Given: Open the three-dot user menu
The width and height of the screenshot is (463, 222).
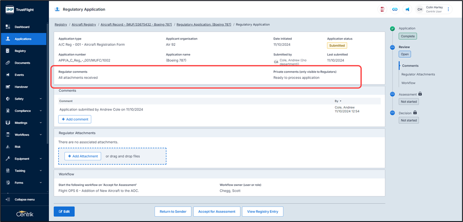Looking at the screenshot, I should pyautogui.click(x=448, y=9).
